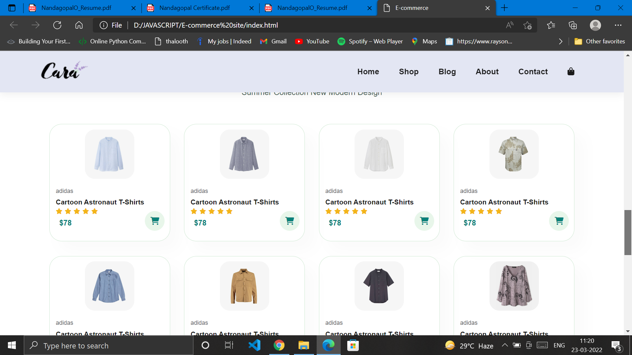Open File Explorer in taskbar
This screenshot has height=355, width=632.
303,345
